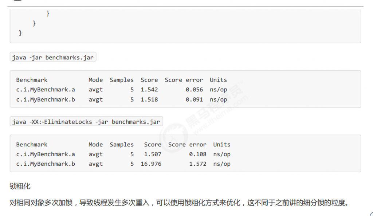
Task: Click the score error value 0.108
Action: 197,154
